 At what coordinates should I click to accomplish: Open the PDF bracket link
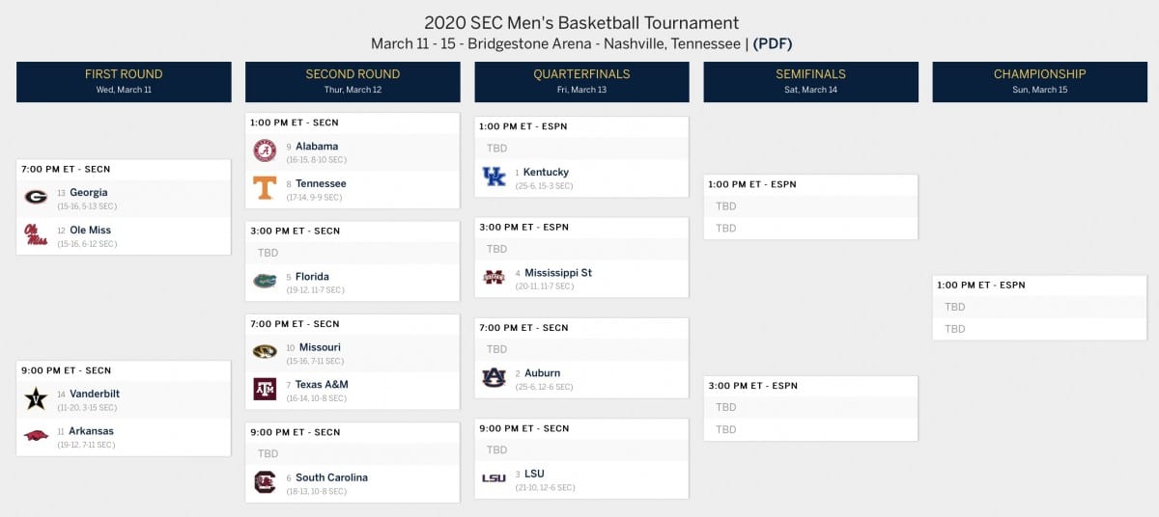[773, 43]
